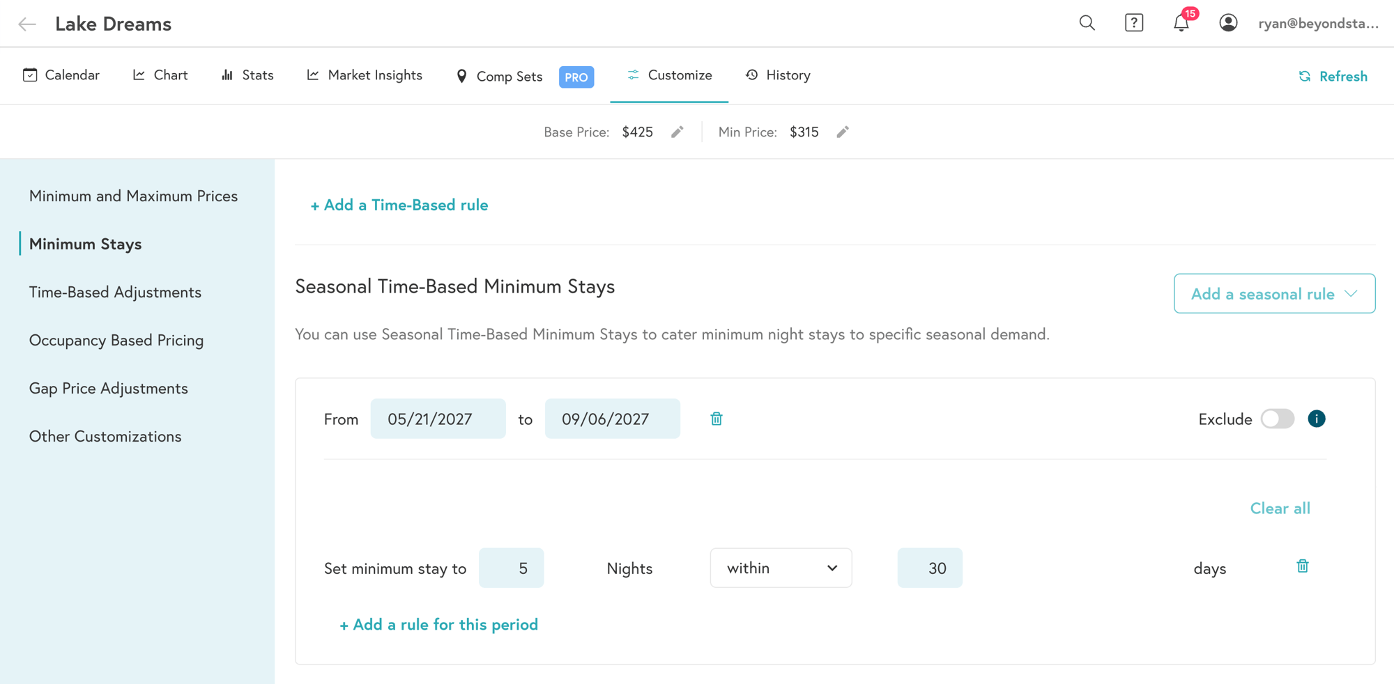Click 'Clear all' link
1394x684 pixels.
(1280, 508)
